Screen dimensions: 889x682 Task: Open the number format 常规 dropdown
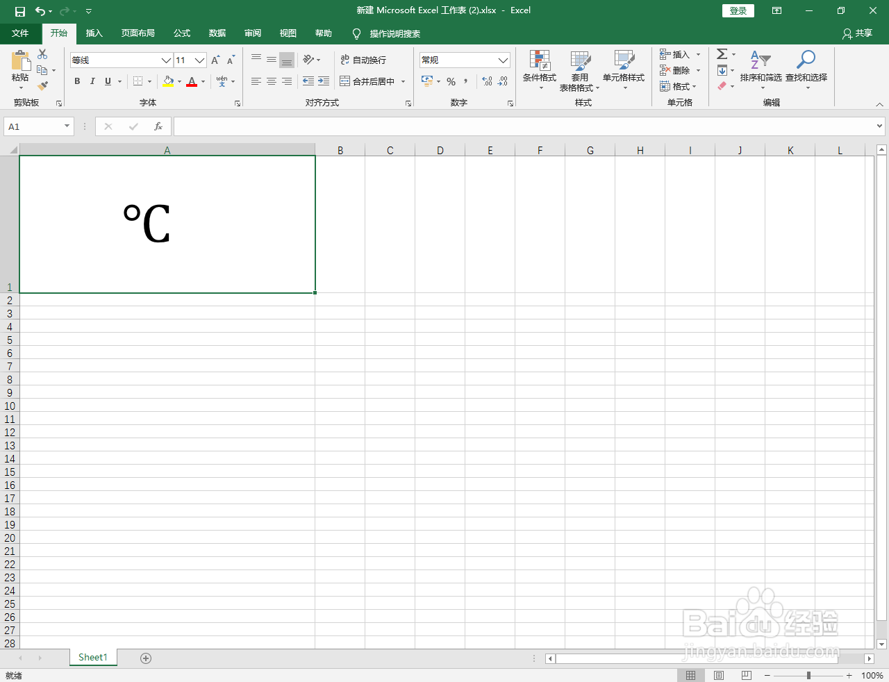tap(504, 60)
